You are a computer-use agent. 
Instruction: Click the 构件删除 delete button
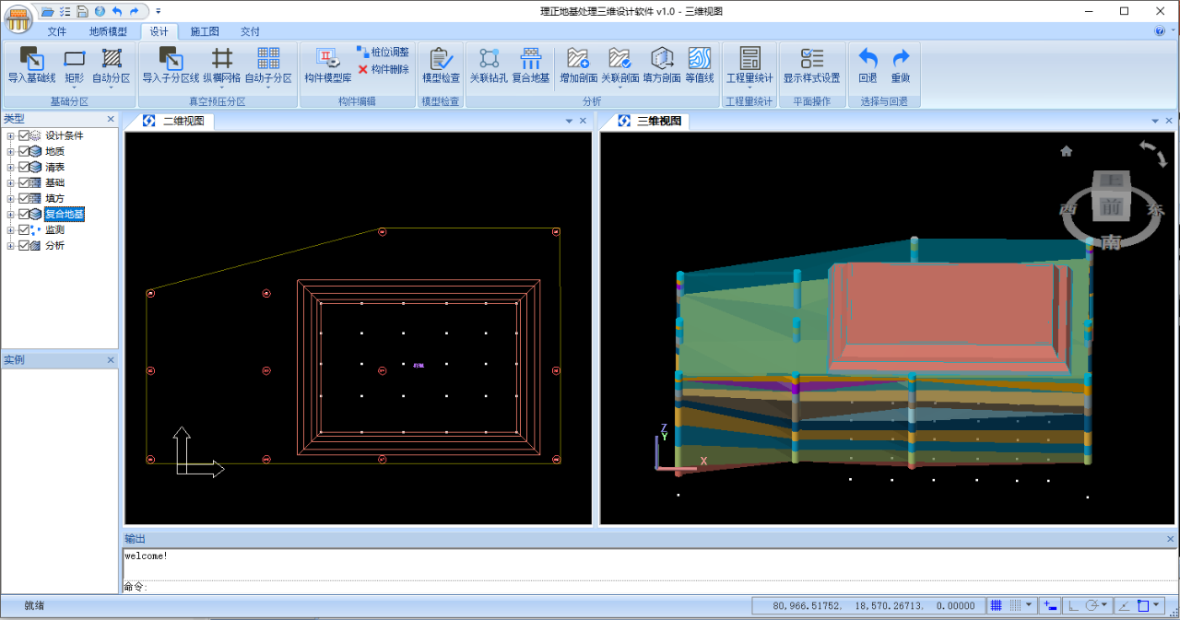pyautogui.click(x=383, y=69)
